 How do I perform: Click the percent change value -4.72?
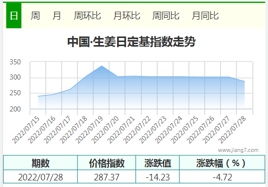(x=222, y=177)
